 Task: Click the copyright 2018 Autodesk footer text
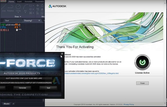pos(98,104)
